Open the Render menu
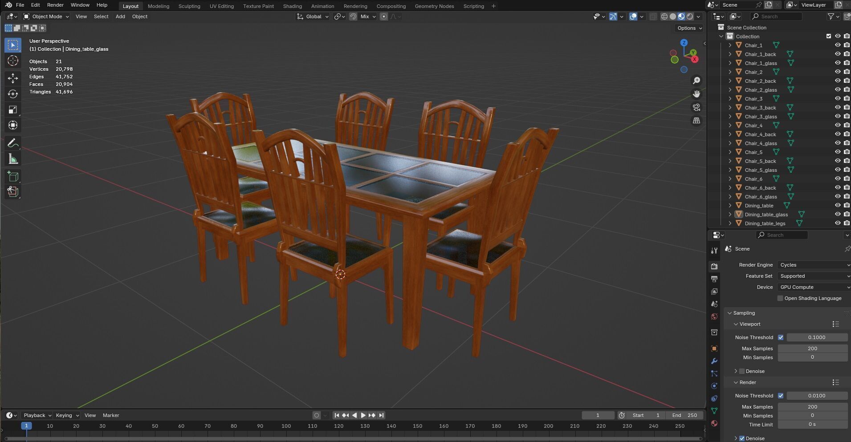Viewport: 851px width, 442px height. coord(55,5)
